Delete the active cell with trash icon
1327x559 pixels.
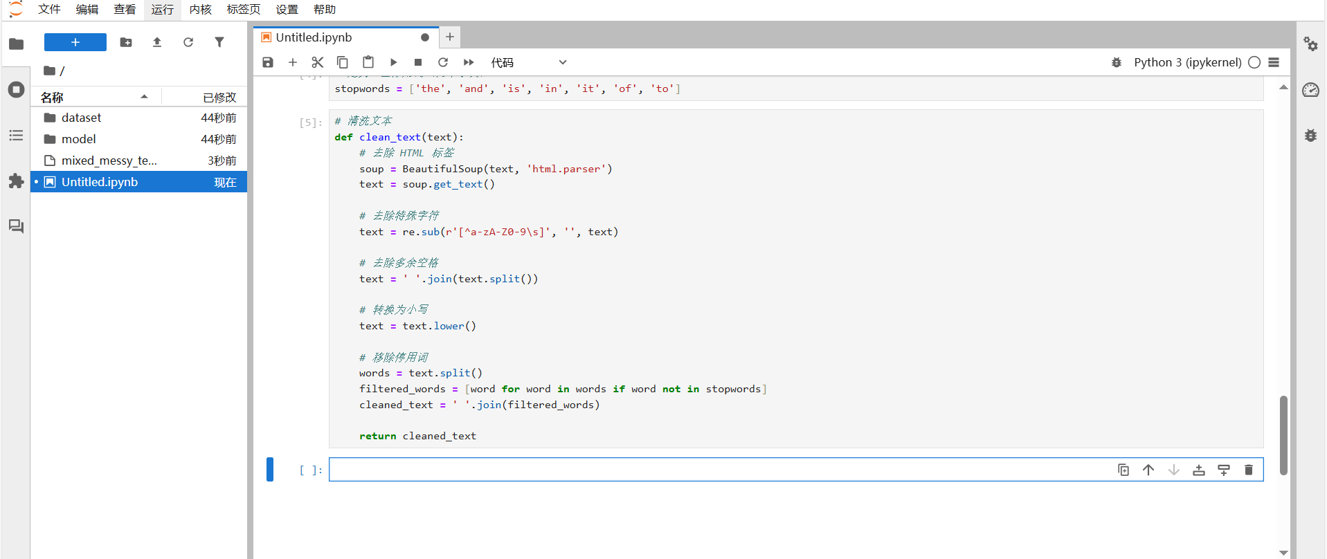1249,470
